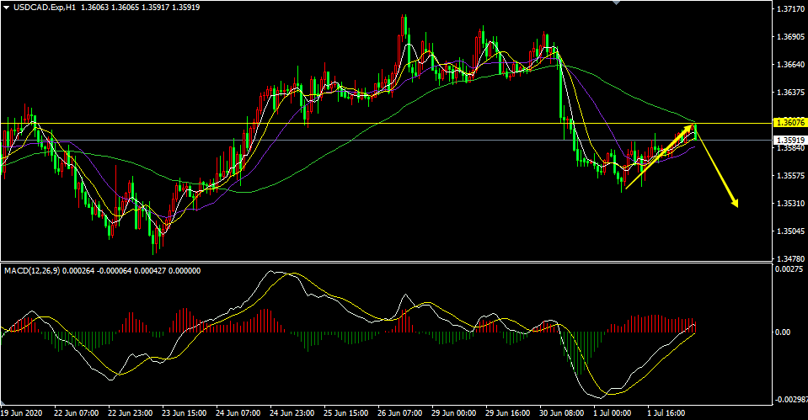Click the 23 Jun 15:00 time label
Screen dimensions: 808x420
(185, 412)
